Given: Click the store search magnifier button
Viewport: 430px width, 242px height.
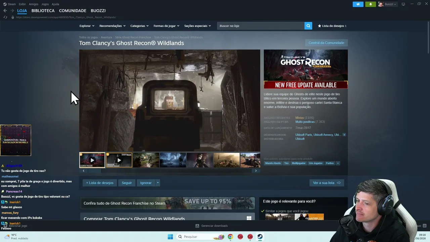Looking at the screenshot, I should pyautogui.click(x=308, y=26).
